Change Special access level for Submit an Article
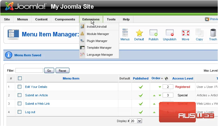Viewport: 218px width, 126px height. (183, 95)
